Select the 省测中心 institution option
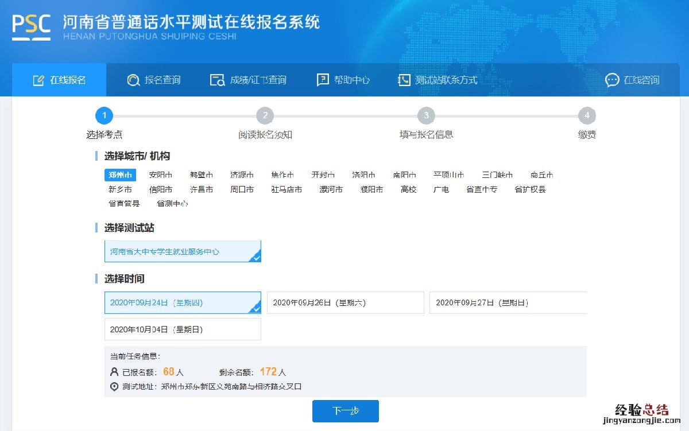 tap(172, 204)
